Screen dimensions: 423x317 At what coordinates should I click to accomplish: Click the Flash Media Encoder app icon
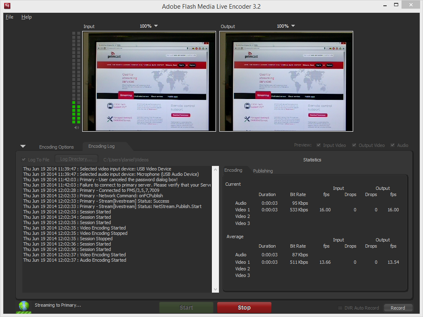click(7, 5)
